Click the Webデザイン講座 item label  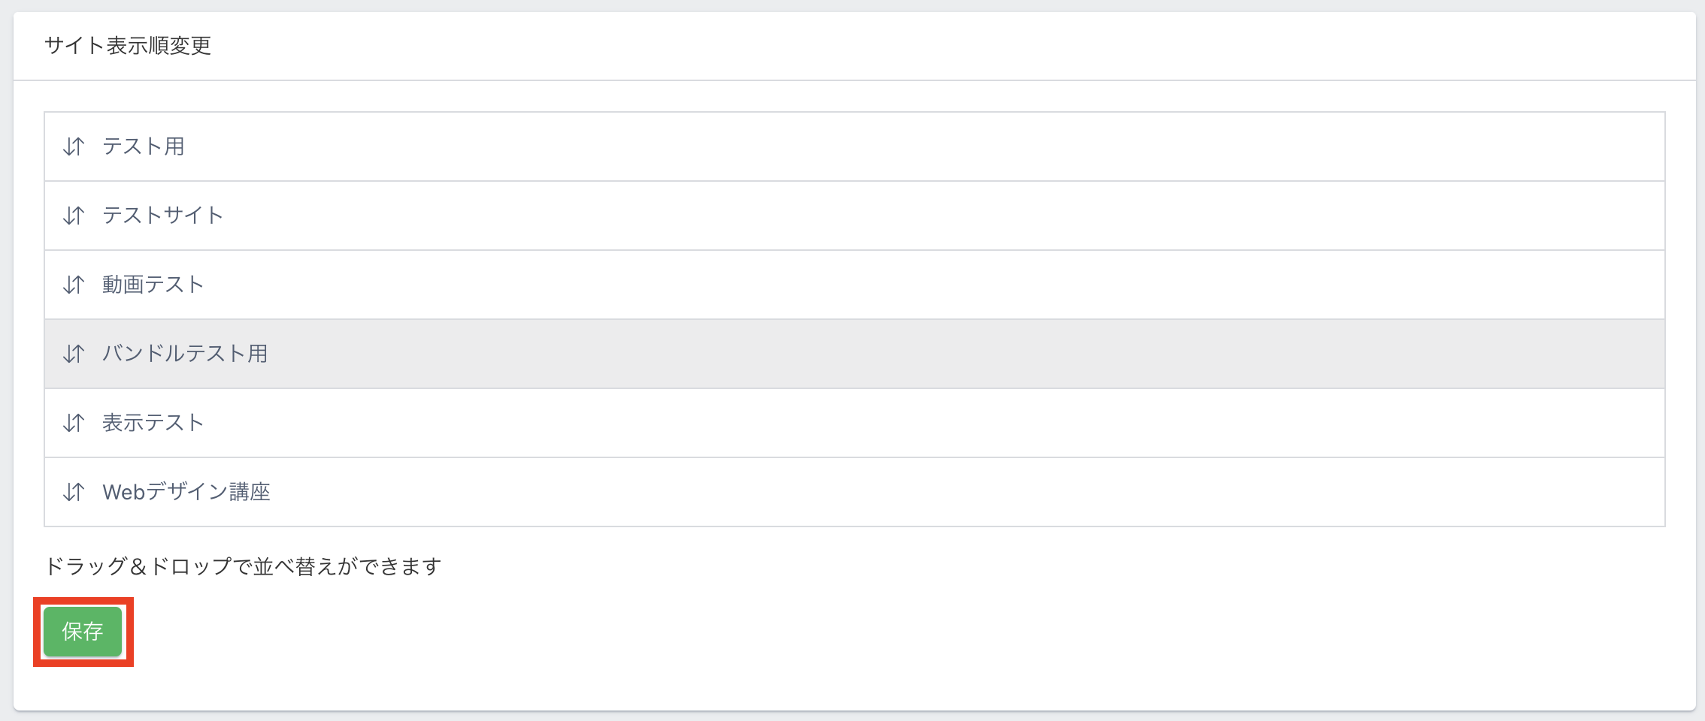tap(186, 492)
